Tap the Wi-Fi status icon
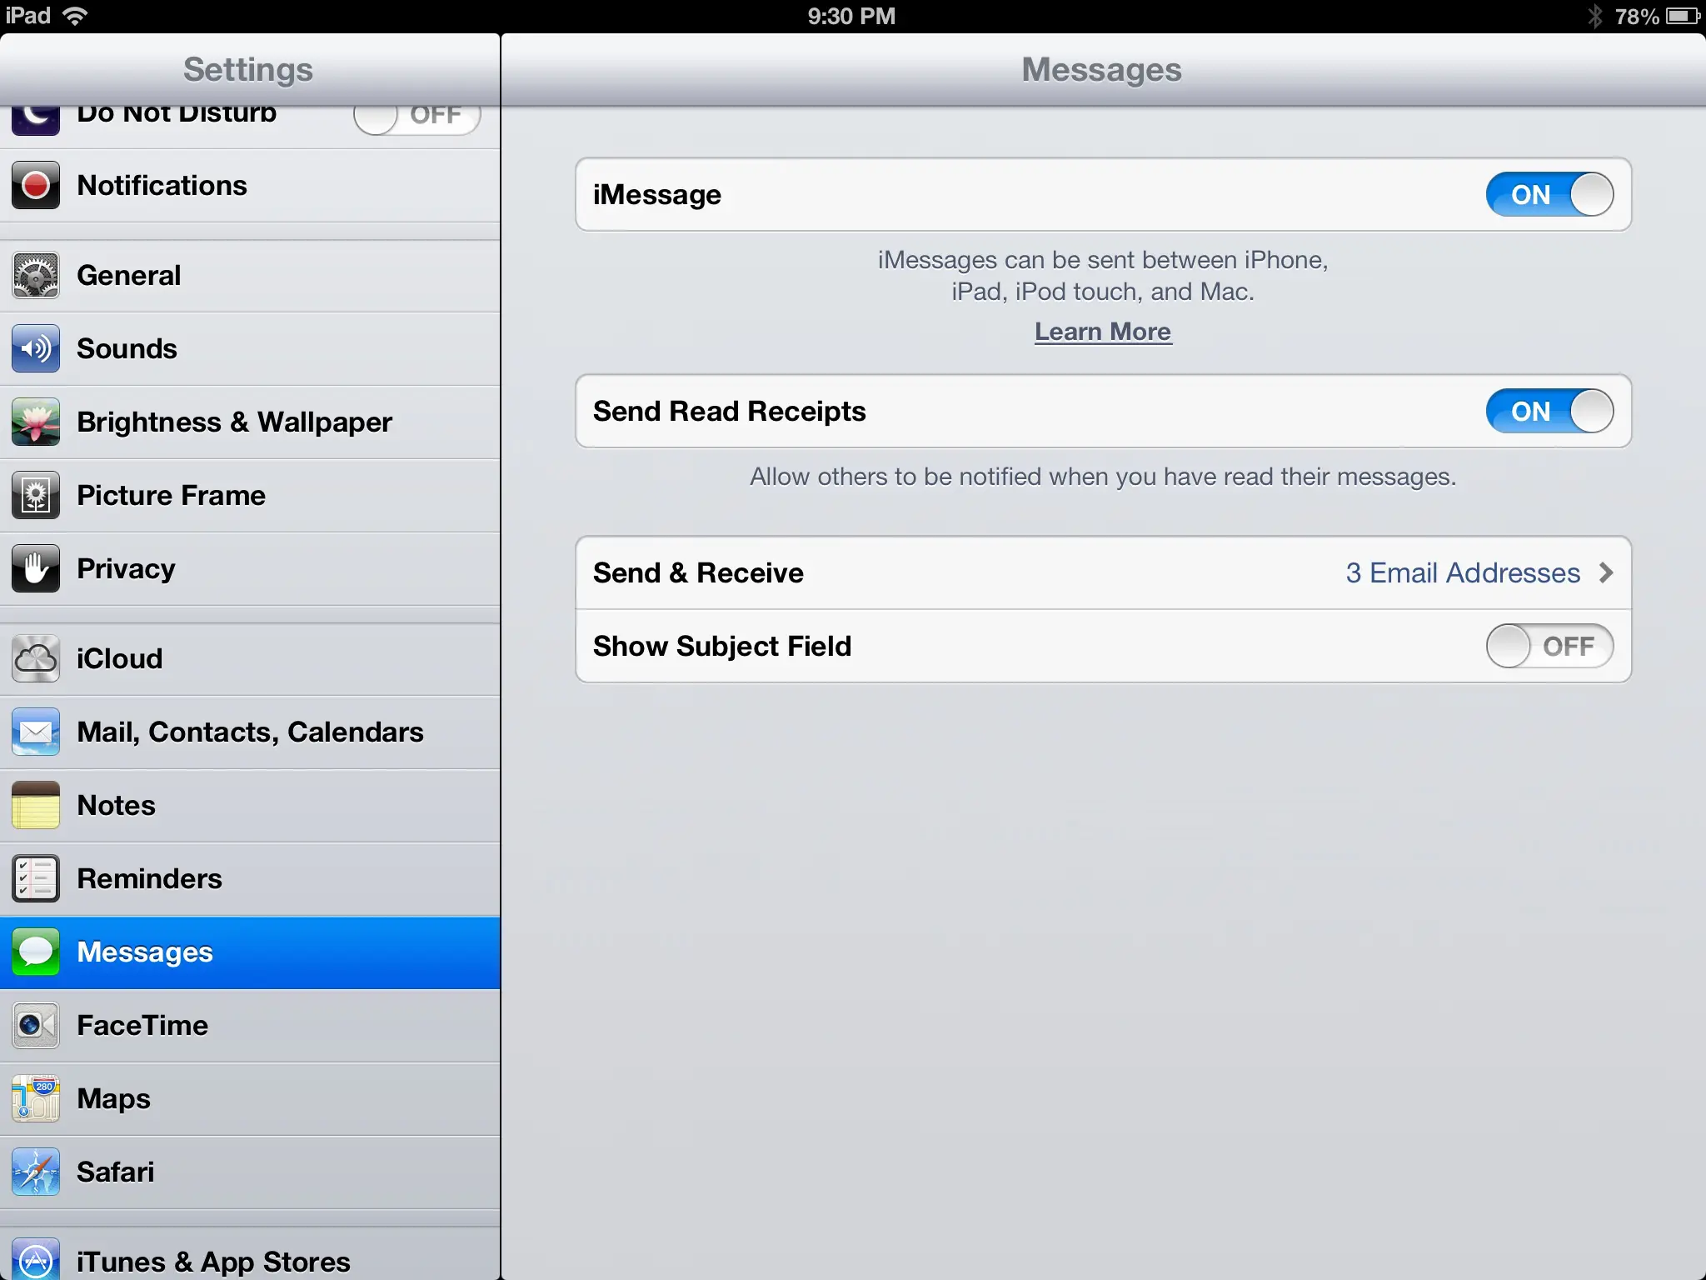The image size is (1706, 1280). pyautogui.click(x=75, y=16)
